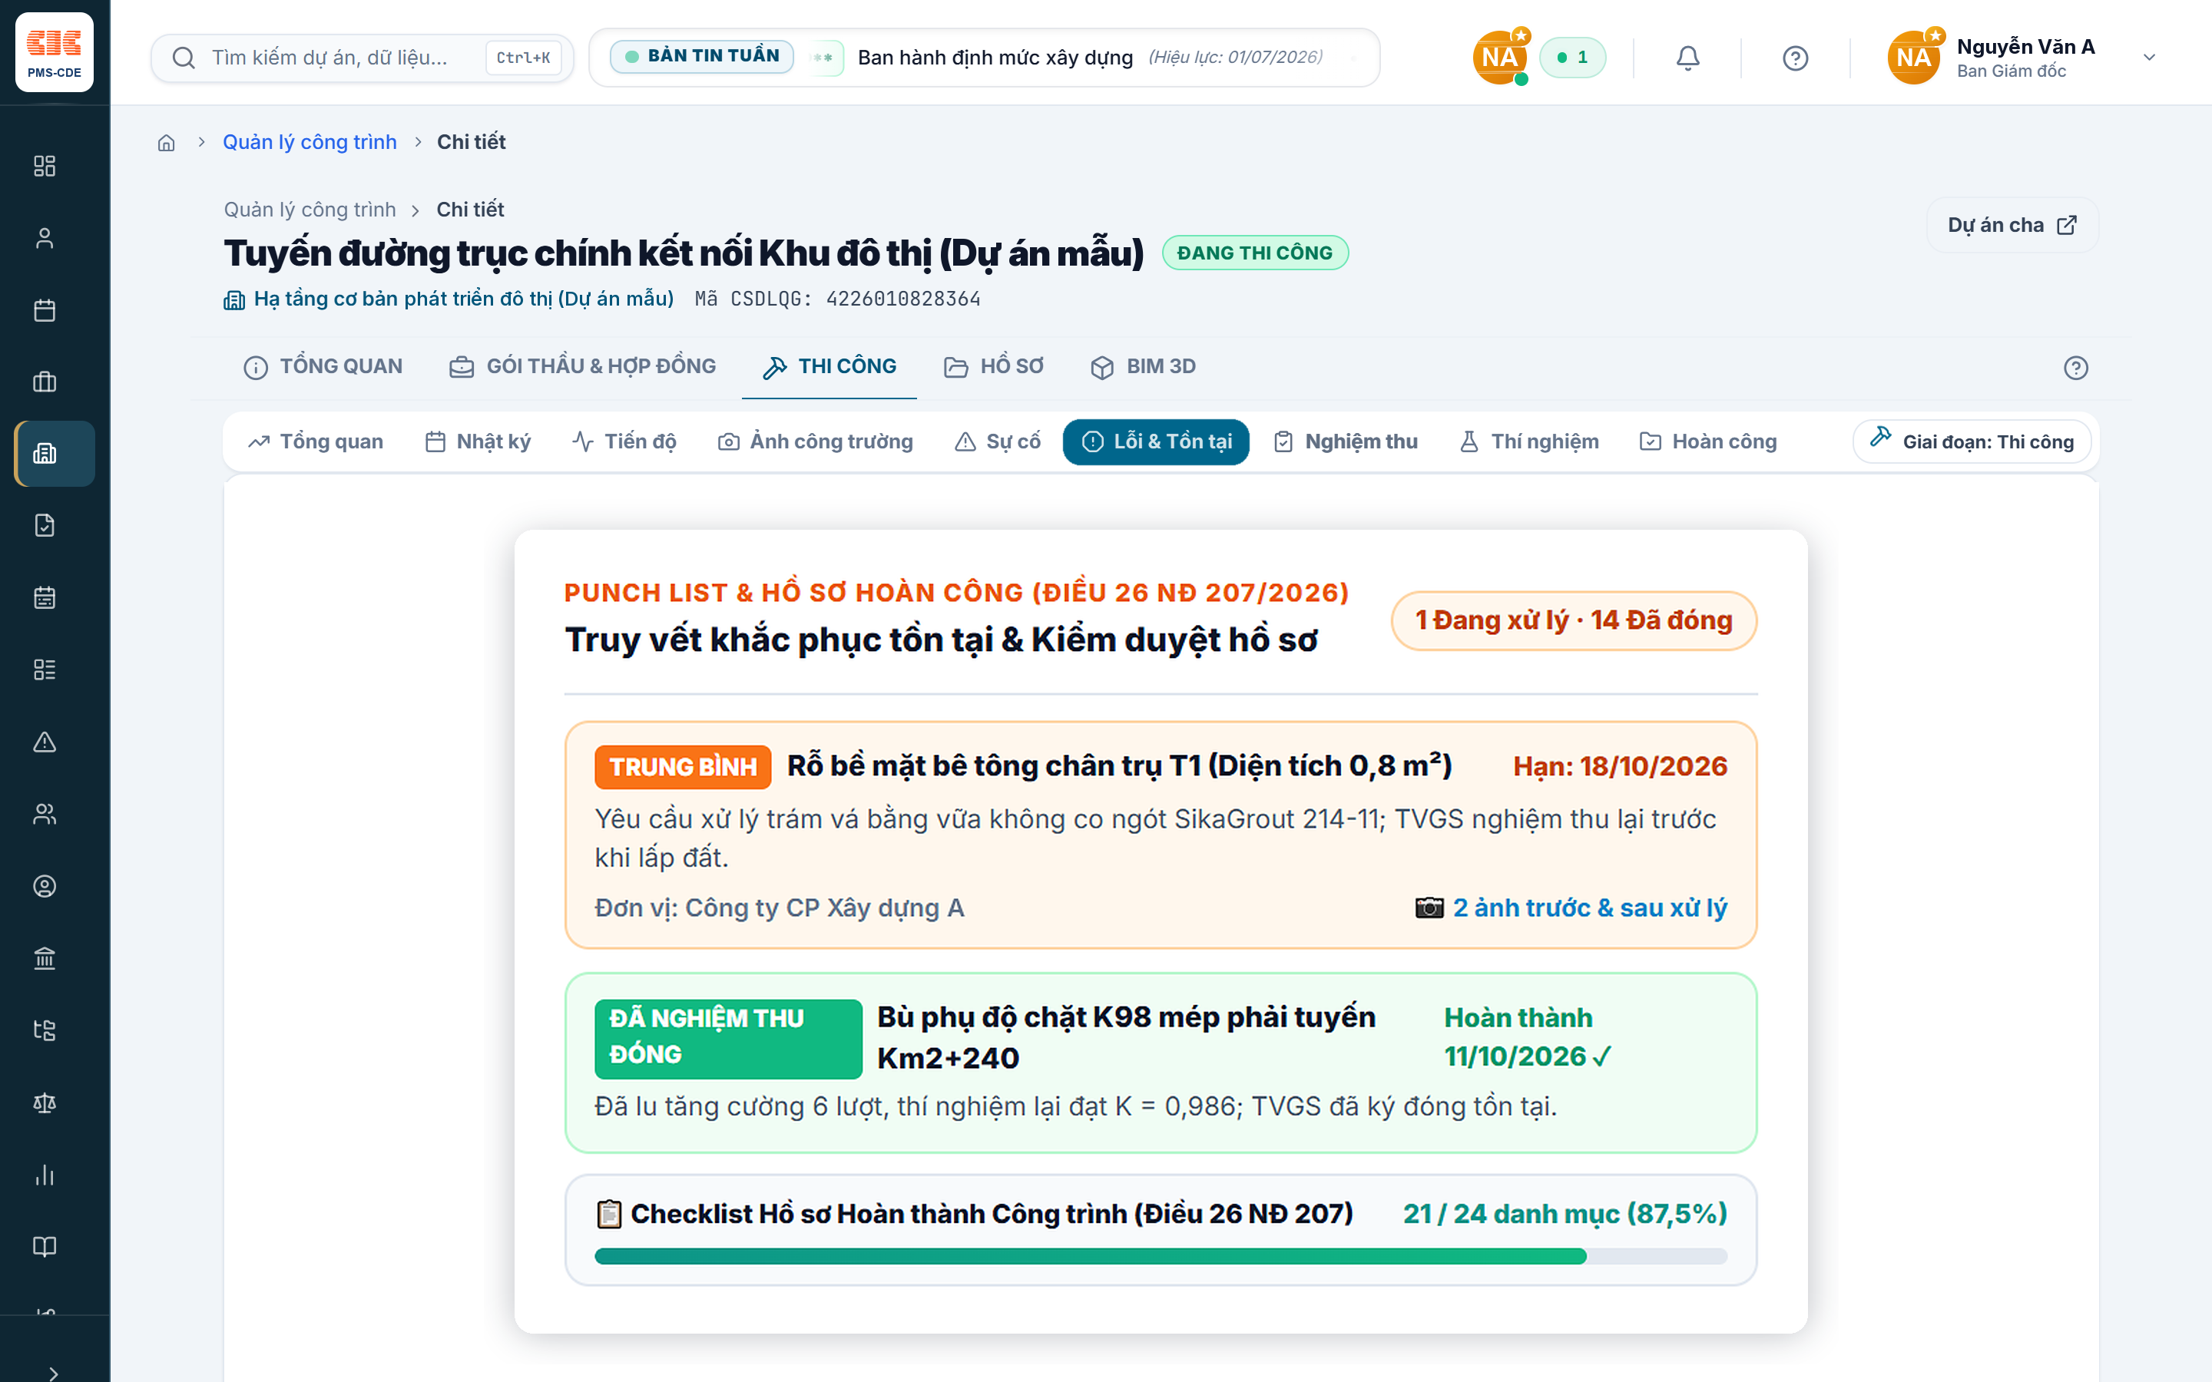2212x1382 pixels.
Task: Open Hạ tầng cơ bản phát triển đô thị link
Action: (449, 299)
